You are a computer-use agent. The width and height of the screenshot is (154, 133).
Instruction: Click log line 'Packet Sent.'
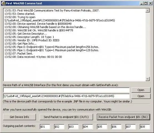pyautogui.click(x=19, y=53)
